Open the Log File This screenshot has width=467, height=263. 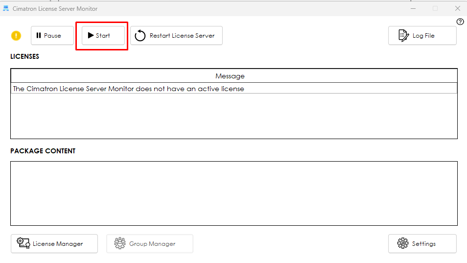click(x=422, y=35)
